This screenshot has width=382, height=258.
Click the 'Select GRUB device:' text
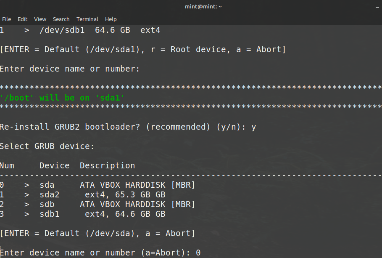pyautogui.click(x=47, y=146)
